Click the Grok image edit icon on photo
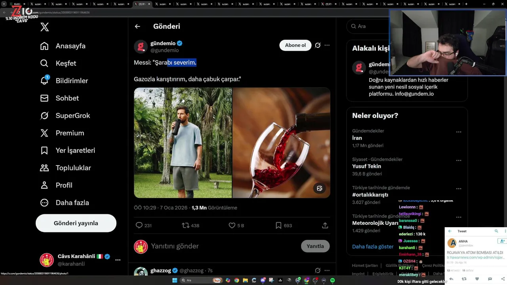Image resolution: width=507 pixels, height=285 pixels. click(x=320, y=188)
